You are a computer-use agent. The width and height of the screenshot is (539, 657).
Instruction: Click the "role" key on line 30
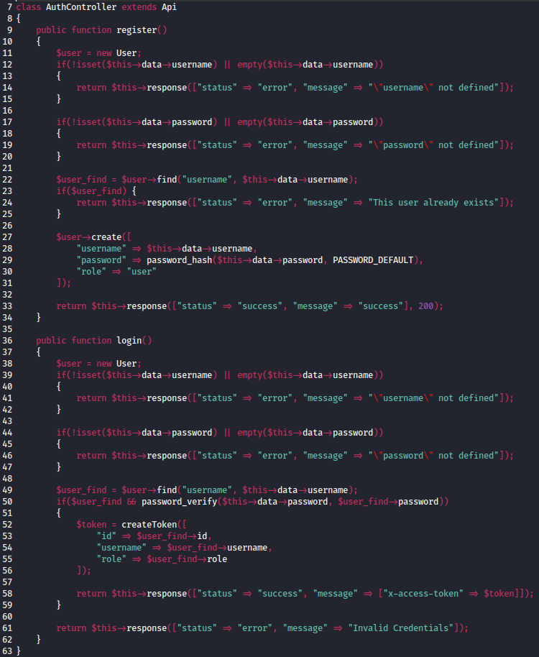[91, 272]
